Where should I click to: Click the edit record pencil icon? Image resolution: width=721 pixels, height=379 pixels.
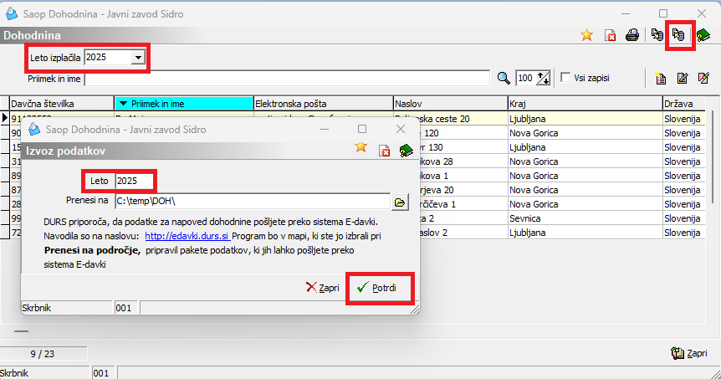pos(683,79)
